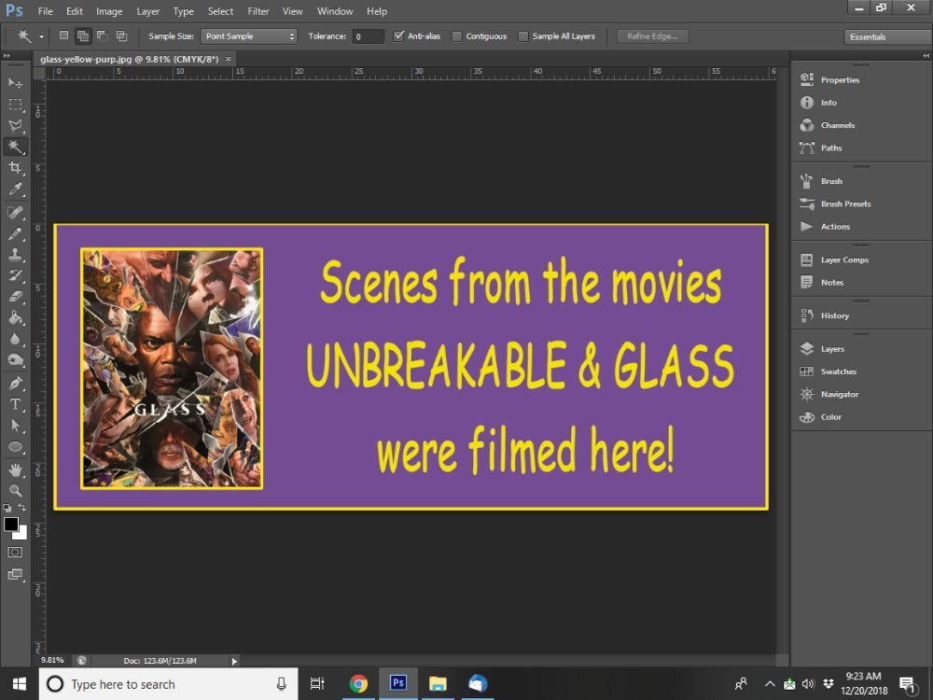Select the Brush tool in toolbox

[16, 234]
